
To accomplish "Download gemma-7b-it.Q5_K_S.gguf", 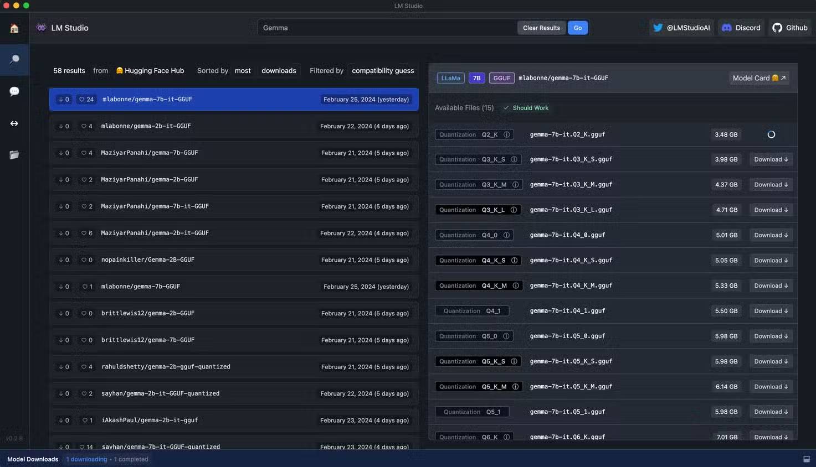I will (771, 362).
